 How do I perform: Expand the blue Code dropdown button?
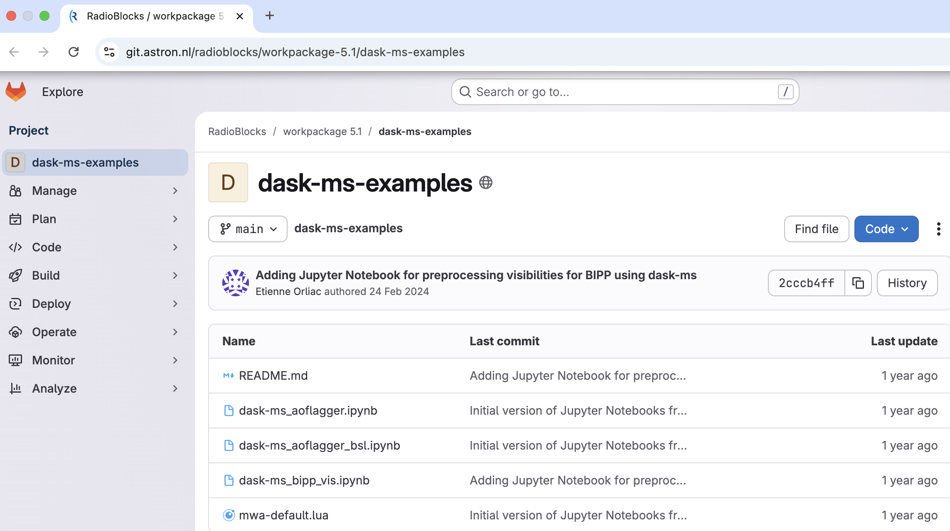point(886,229)
